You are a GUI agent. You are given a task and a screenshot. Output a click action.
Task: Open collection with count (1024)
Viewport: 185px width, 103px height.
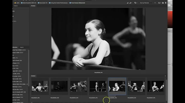(x=15, y=66)
